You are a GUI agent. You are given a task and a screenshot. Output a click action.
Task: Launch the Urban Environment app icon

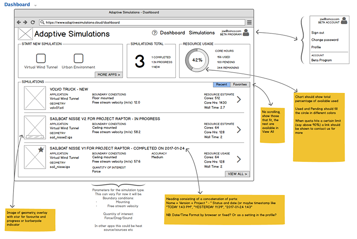(79, 58)
